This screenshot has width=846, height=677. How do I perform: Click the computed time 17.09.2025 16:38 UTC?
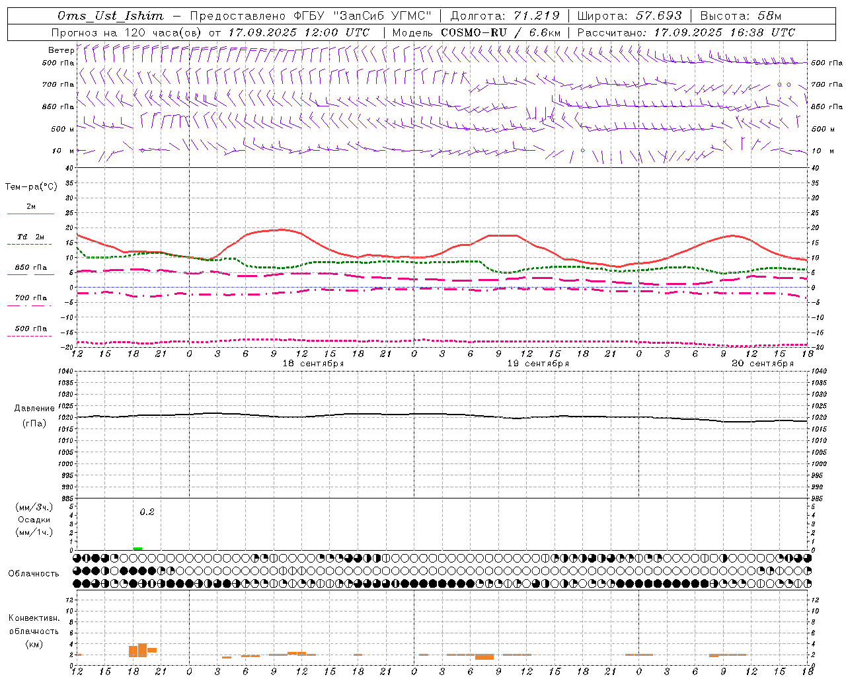[724, 32]
